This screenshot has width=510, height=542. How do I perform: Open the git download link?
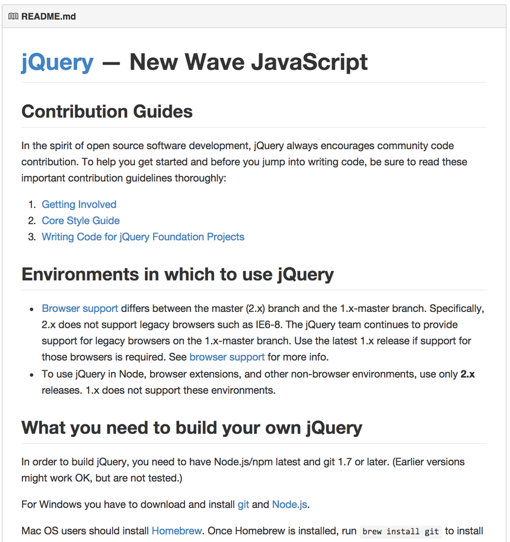(x=243, y=504)
